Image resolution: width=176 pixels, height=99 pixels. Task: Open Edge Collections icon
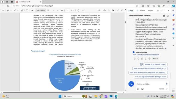(x=153, y=6)
